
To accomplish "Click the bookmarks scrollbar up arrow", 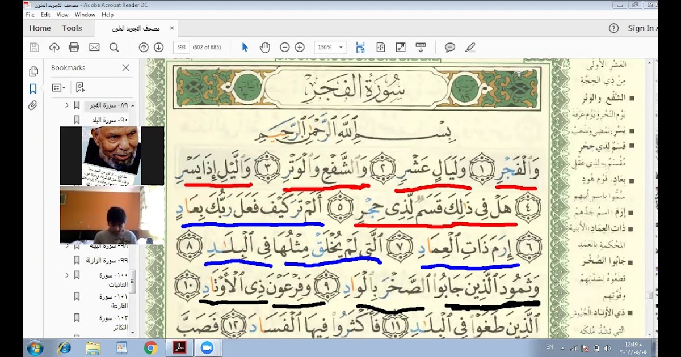I will (132, 105).
